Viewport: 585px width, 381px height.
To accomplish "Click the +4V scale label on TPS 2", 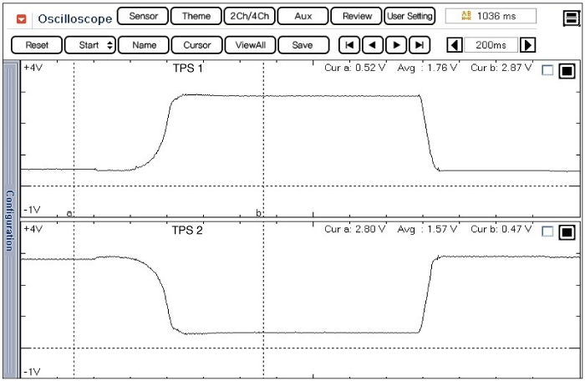I will tap(33, 228).
